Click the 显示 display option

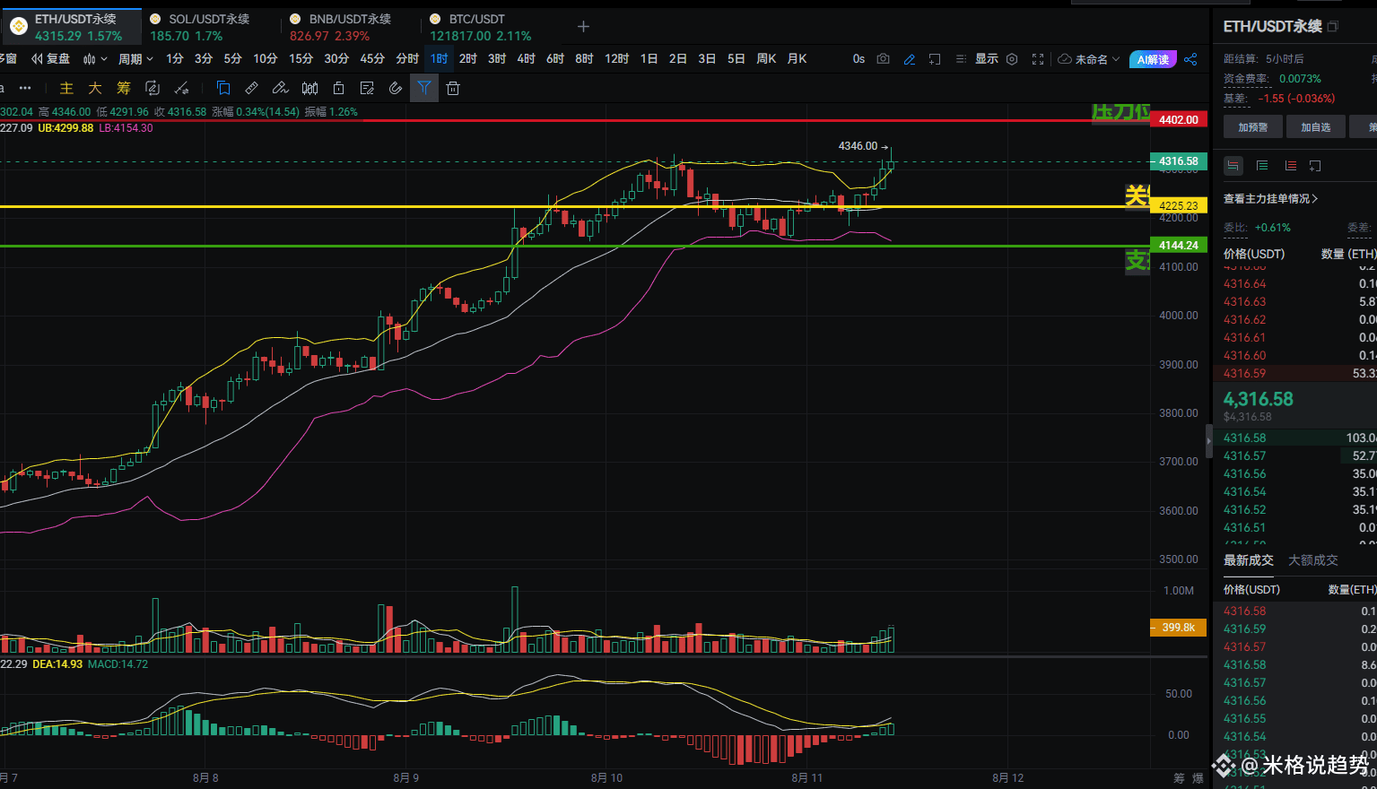[987, 58]
